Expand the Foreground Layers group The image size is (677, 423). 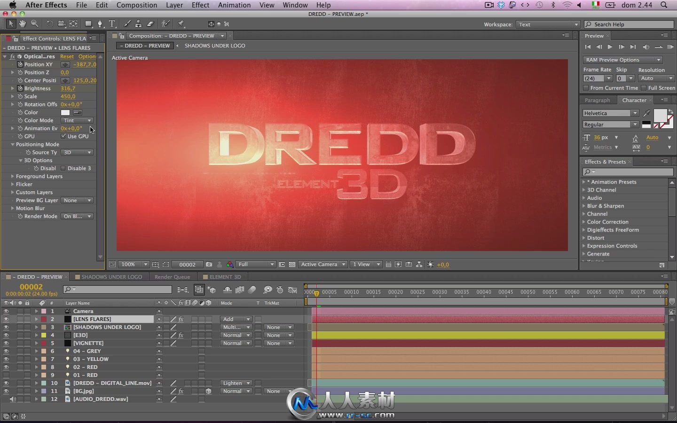(x=13, y=176)
